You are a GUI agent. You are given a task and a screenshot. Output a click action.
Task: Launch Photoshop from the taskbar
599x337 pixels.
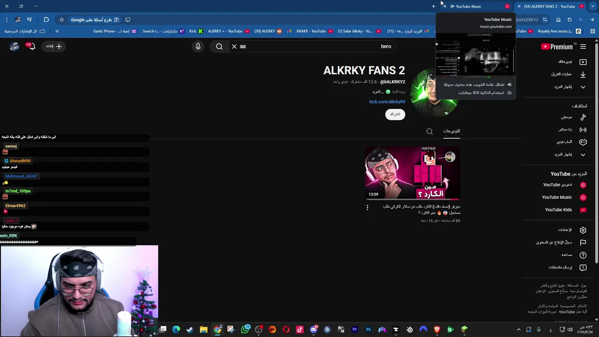pos(368,330)
